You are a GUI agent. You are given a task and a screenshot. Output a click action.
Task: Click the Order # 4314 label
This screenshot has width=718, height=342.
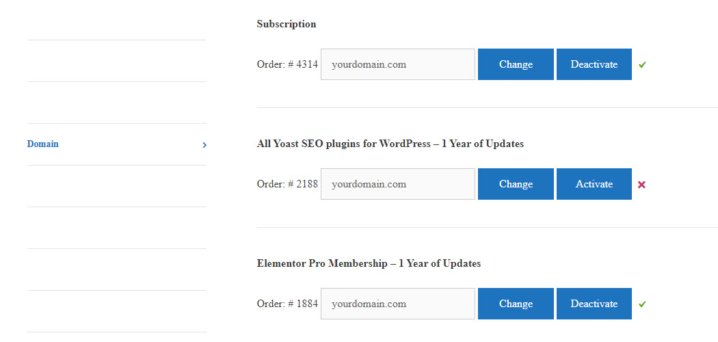click(x=287, y=64)
